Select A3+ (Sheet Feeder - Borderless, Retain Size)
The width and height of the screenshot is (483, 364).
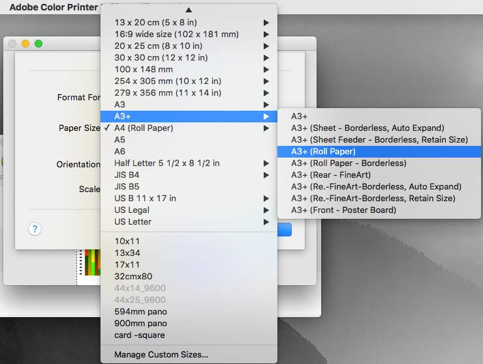pyautogui.click(x=379, y=140)
